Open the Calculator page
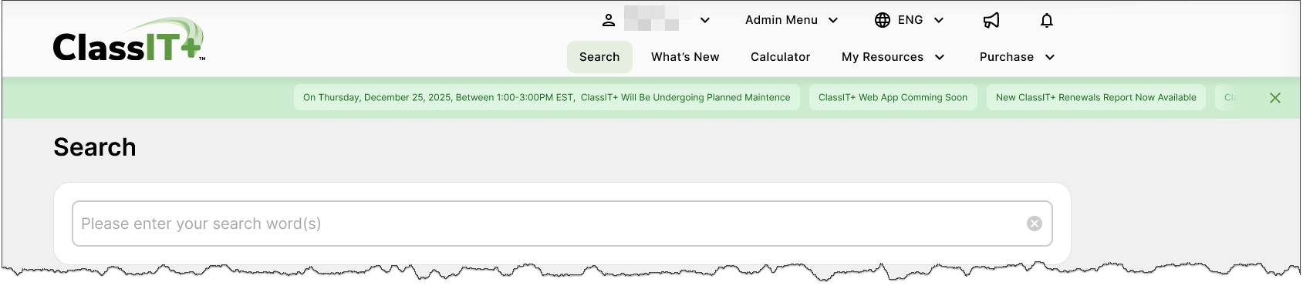 (x=780, y=57)
